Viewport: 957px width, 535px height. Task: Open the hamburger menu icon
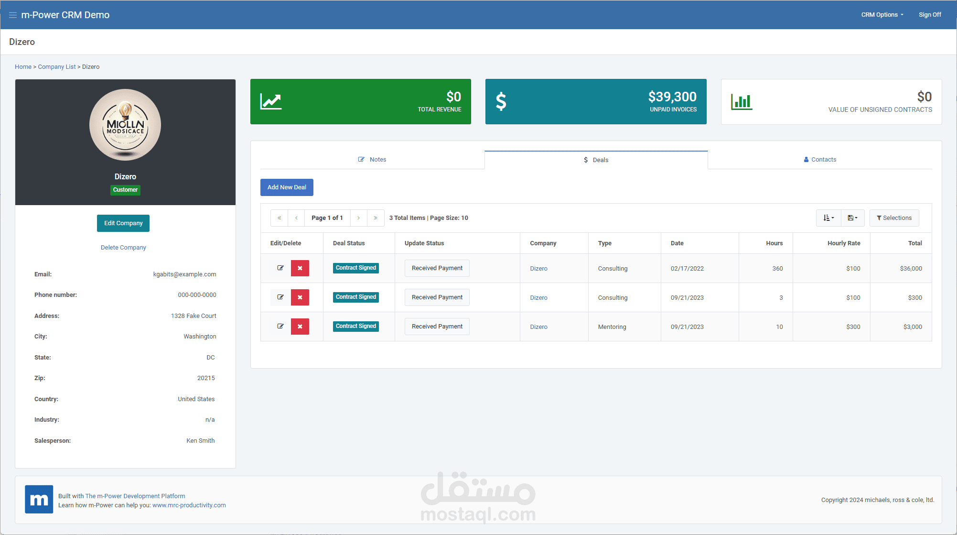tap(13, 15)
